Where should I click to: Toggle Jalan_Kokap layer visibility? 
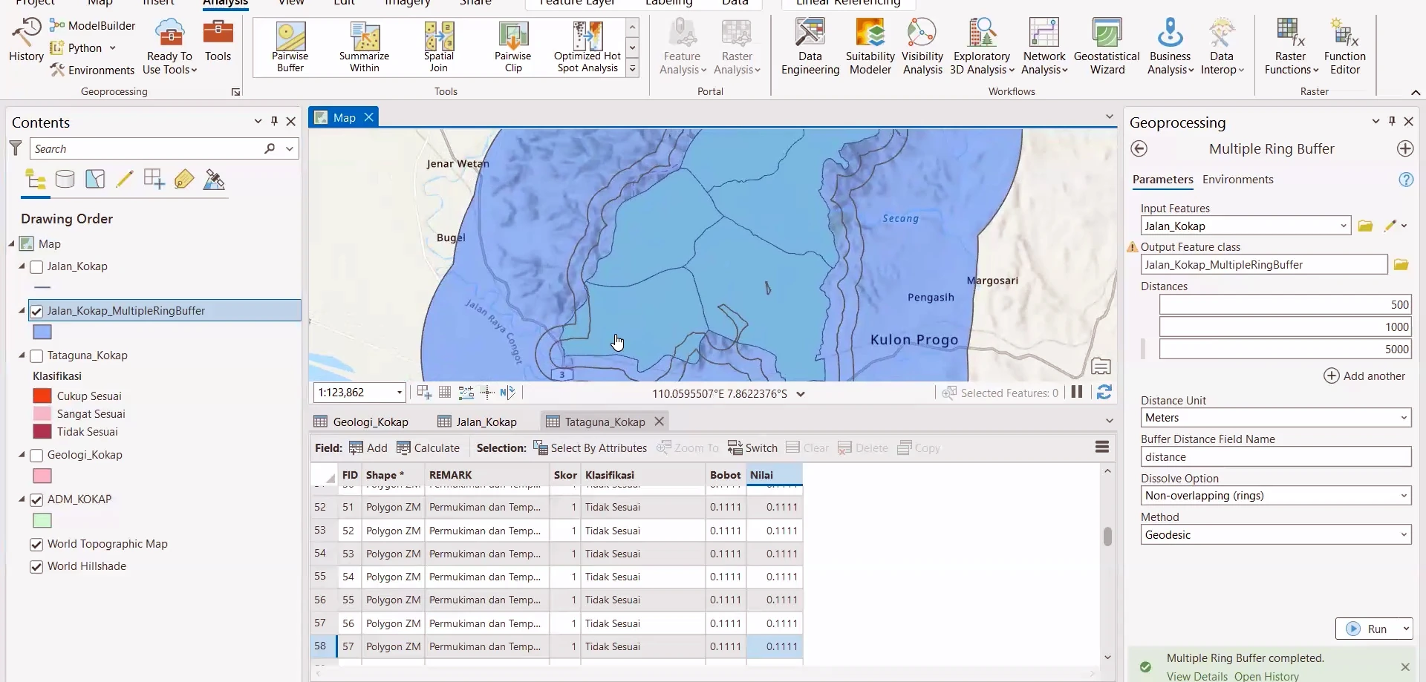(36, 266)
